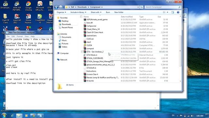Click the Change your view icon
209x118 pixels.
[164, 12]
